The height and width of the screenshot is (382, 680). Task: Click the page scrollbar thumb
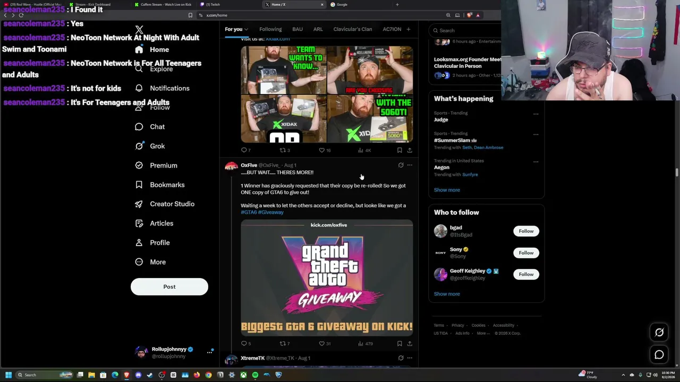coord(677,173)
